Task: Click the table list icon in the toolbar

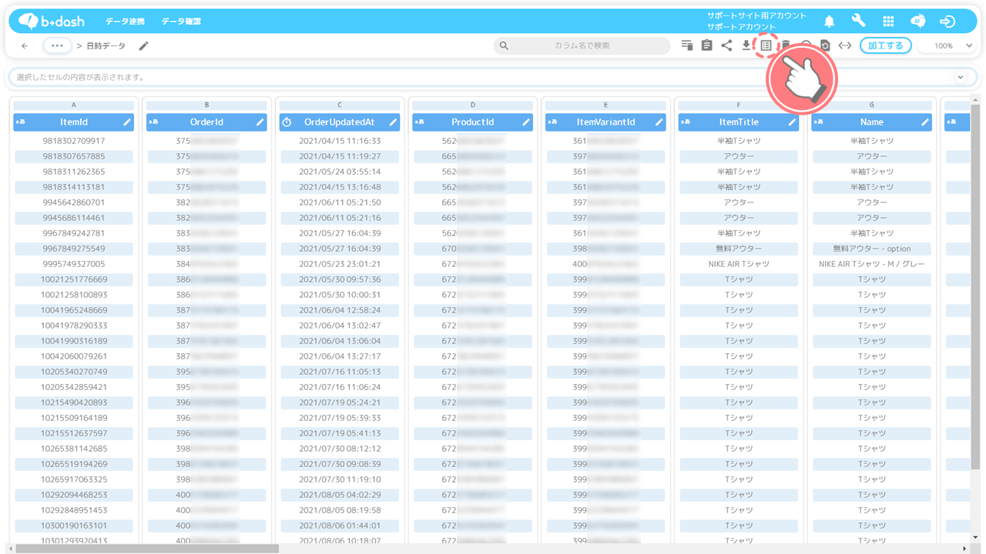Action: pos(766,46)
